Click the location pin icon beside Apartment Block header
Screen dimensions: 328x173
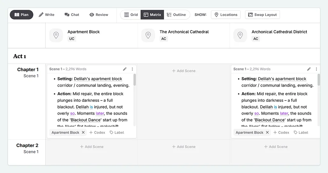(56, 35)
